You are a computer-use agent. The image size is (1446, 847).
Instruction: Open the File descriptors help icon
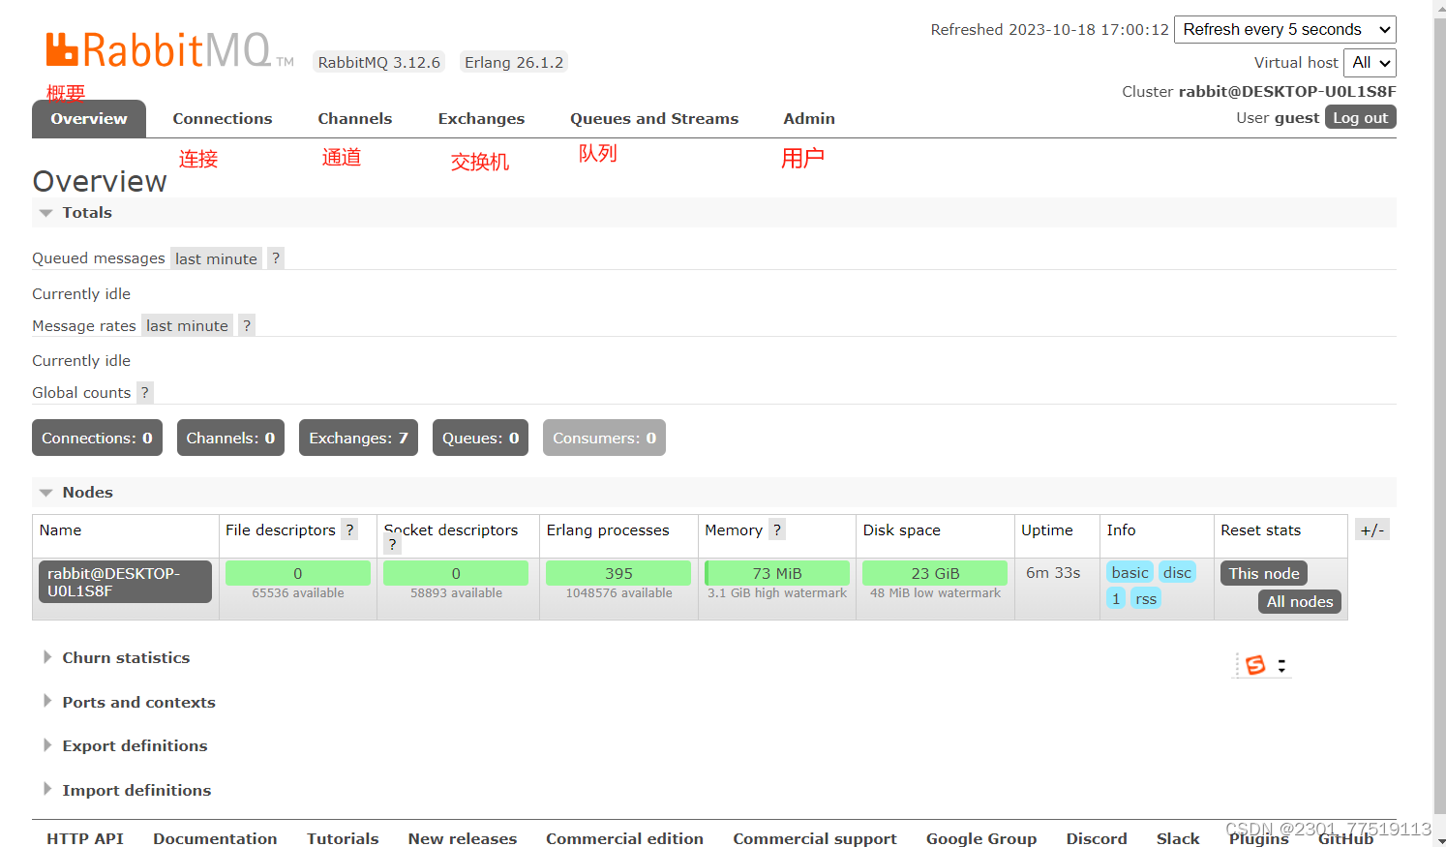tap(349, 529)
